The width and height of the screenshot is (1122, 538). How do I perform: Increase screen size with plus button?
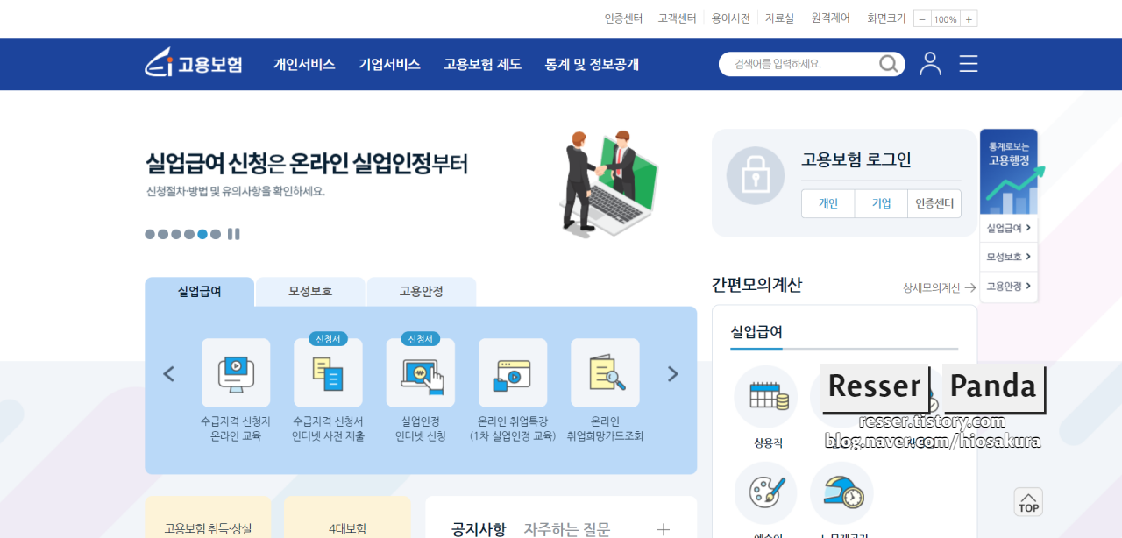(x=969, y=18)
